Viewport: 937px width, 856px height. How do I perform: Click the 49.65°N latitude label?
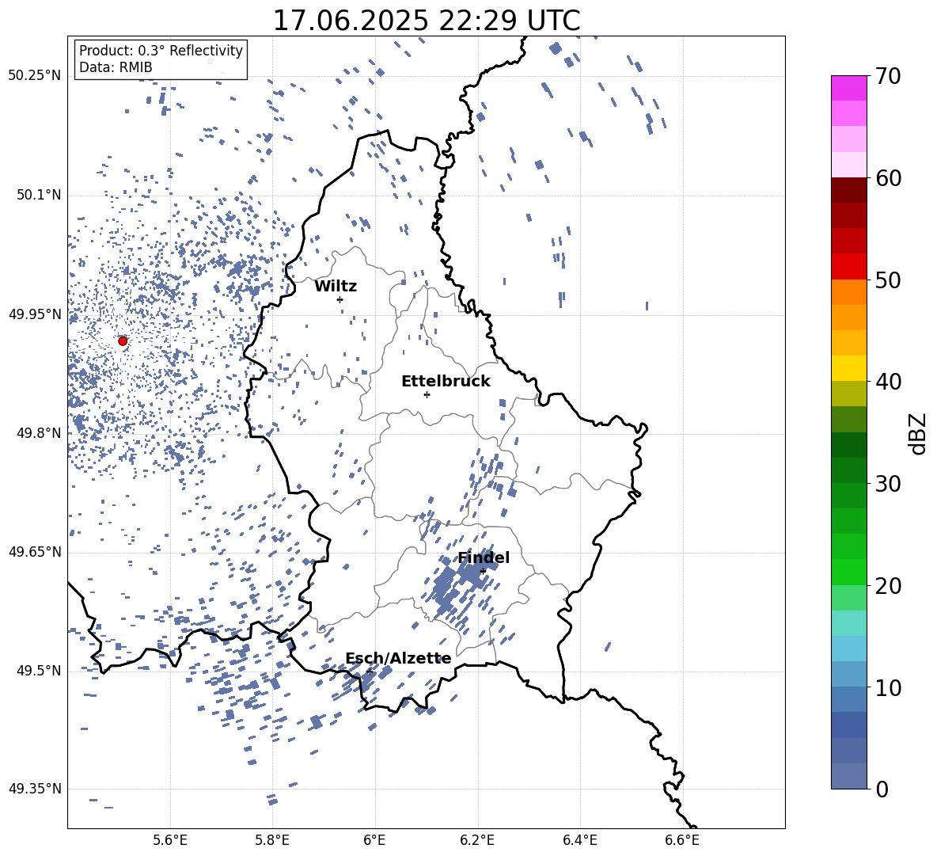35,551
